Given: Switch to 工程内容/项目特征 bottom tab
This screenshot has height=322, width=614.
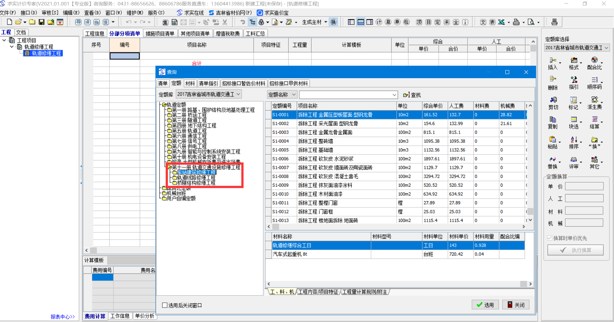Looking at the screenshot, I should coord(318,292).
